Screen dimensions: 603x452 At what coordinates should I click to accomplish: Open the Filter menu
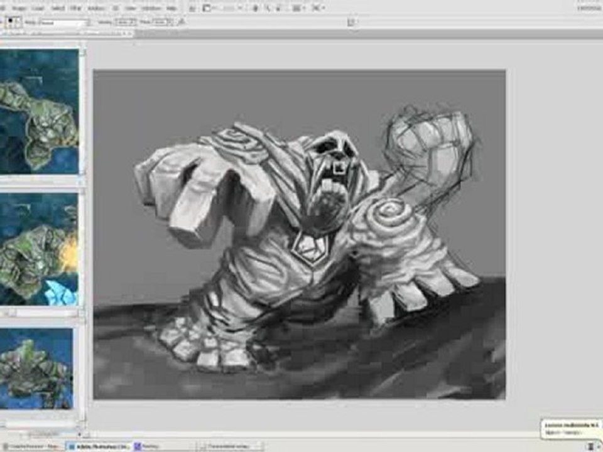(x=75, y=8)
